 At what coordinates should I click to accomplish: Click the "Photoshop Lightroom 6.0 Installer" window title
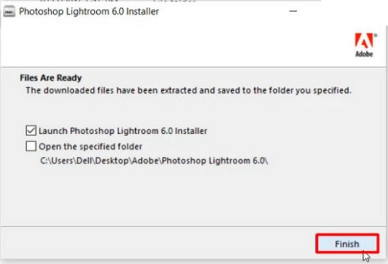[x=89, y=12]
